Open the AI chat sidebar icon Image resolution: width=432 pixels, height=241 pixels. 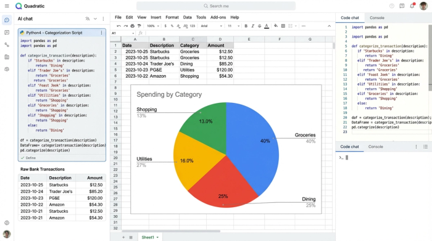pyautogui.click(x=7, y=20)
